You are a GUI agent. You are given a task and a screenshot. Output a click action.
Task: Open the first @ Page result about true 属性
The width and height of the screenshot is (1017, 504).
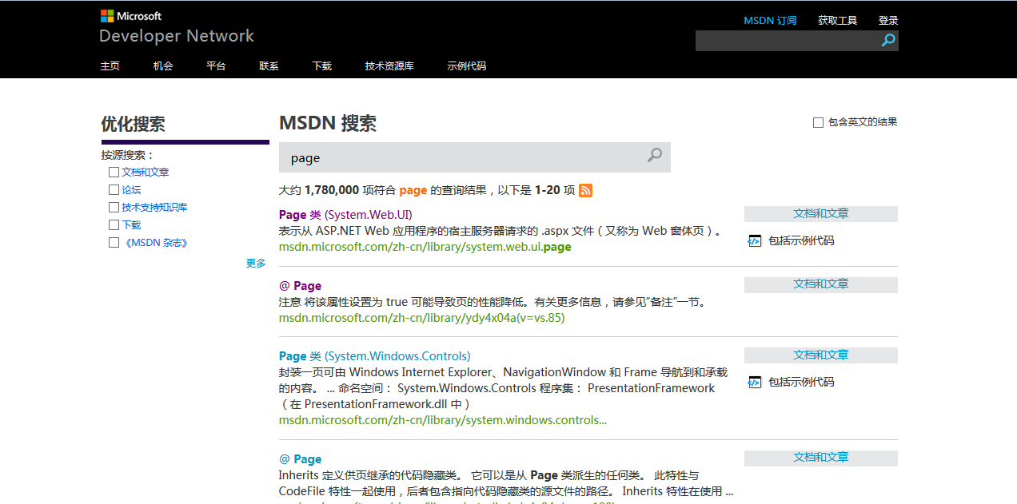300,286
